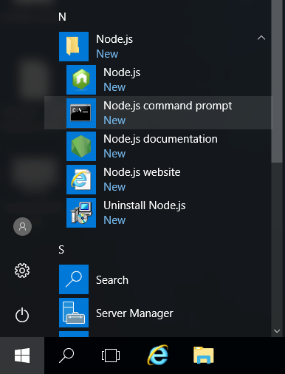The image size is (285, 374).
Task: Select the Server Manager label
Action: [134, 313]
